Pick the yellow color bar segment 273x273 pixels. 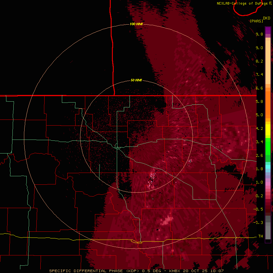pos(268,130)
